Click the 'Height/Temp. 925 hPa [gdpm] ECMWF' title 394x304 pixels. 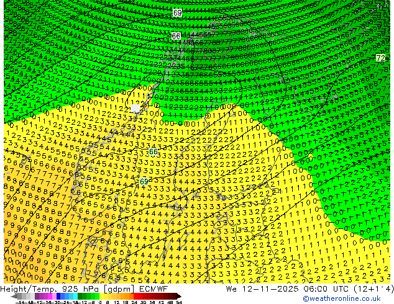point(84,289)
